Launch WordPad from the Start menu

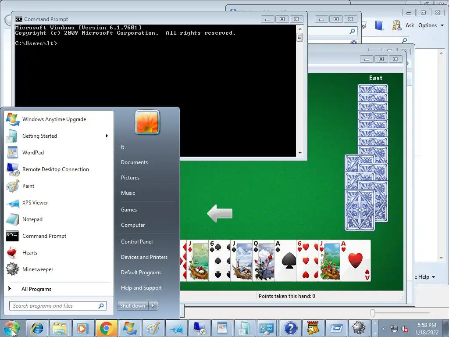(x=33, y=152)
